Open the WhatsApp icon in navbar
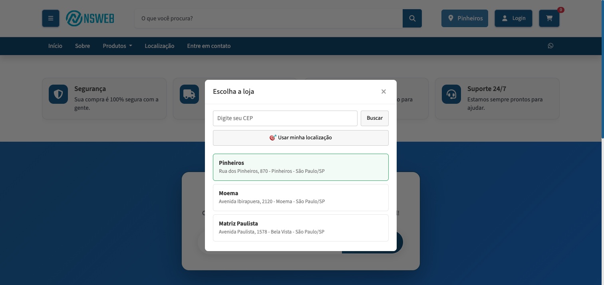 click(x=550, y=46)
